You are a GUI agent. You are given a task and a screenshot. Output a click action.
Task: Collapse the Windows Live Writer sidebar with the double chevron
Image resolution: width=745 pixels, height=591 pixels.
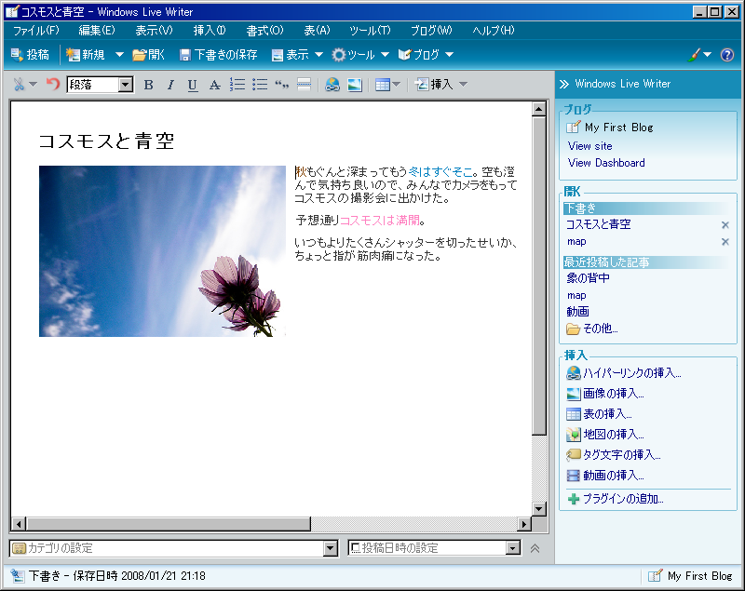click(564, 84)
